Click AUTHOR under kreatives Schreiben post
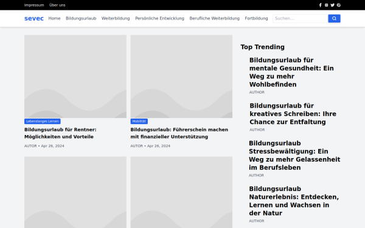The image size is (365, 228). pyautogui.click(x=257, y=130)
